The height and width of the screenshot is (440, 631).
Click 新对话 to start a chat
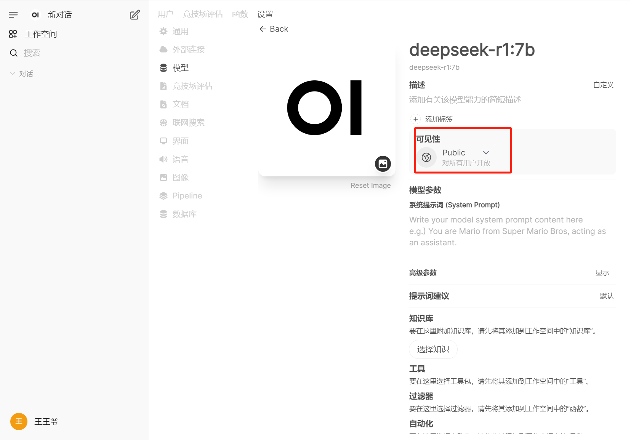[x=60, y=15]
